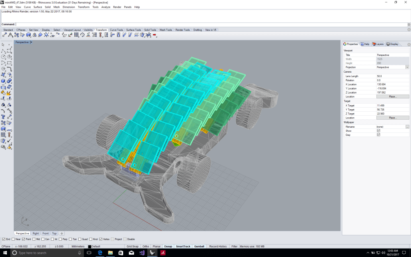
Task: Click the rectangular Array grid icon
Action: (76, 35)
